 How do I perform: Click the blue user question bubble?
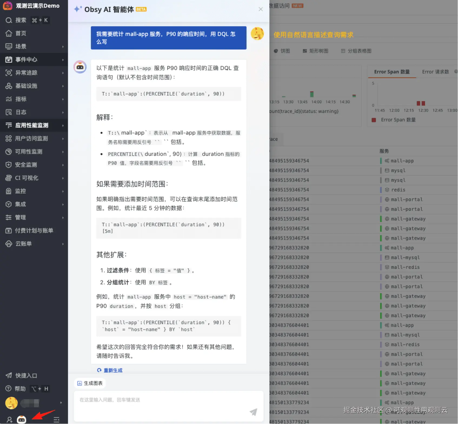point(168,38)
